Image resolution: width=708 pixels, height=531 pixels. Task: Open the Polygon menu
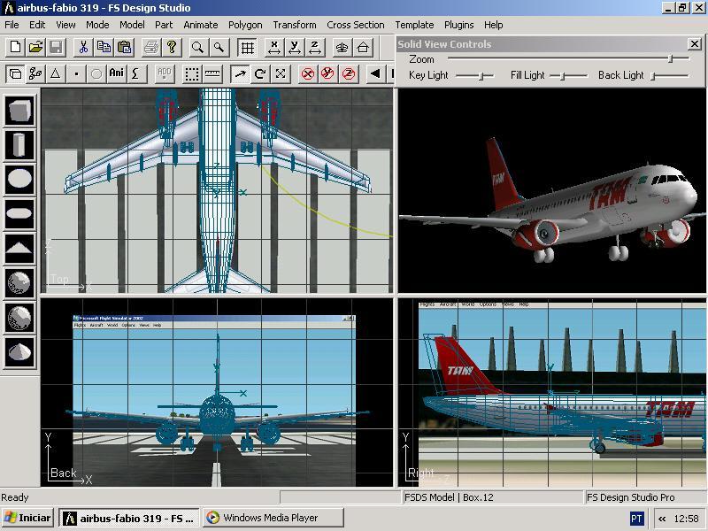pyautogui.click(x=245, y=25)
